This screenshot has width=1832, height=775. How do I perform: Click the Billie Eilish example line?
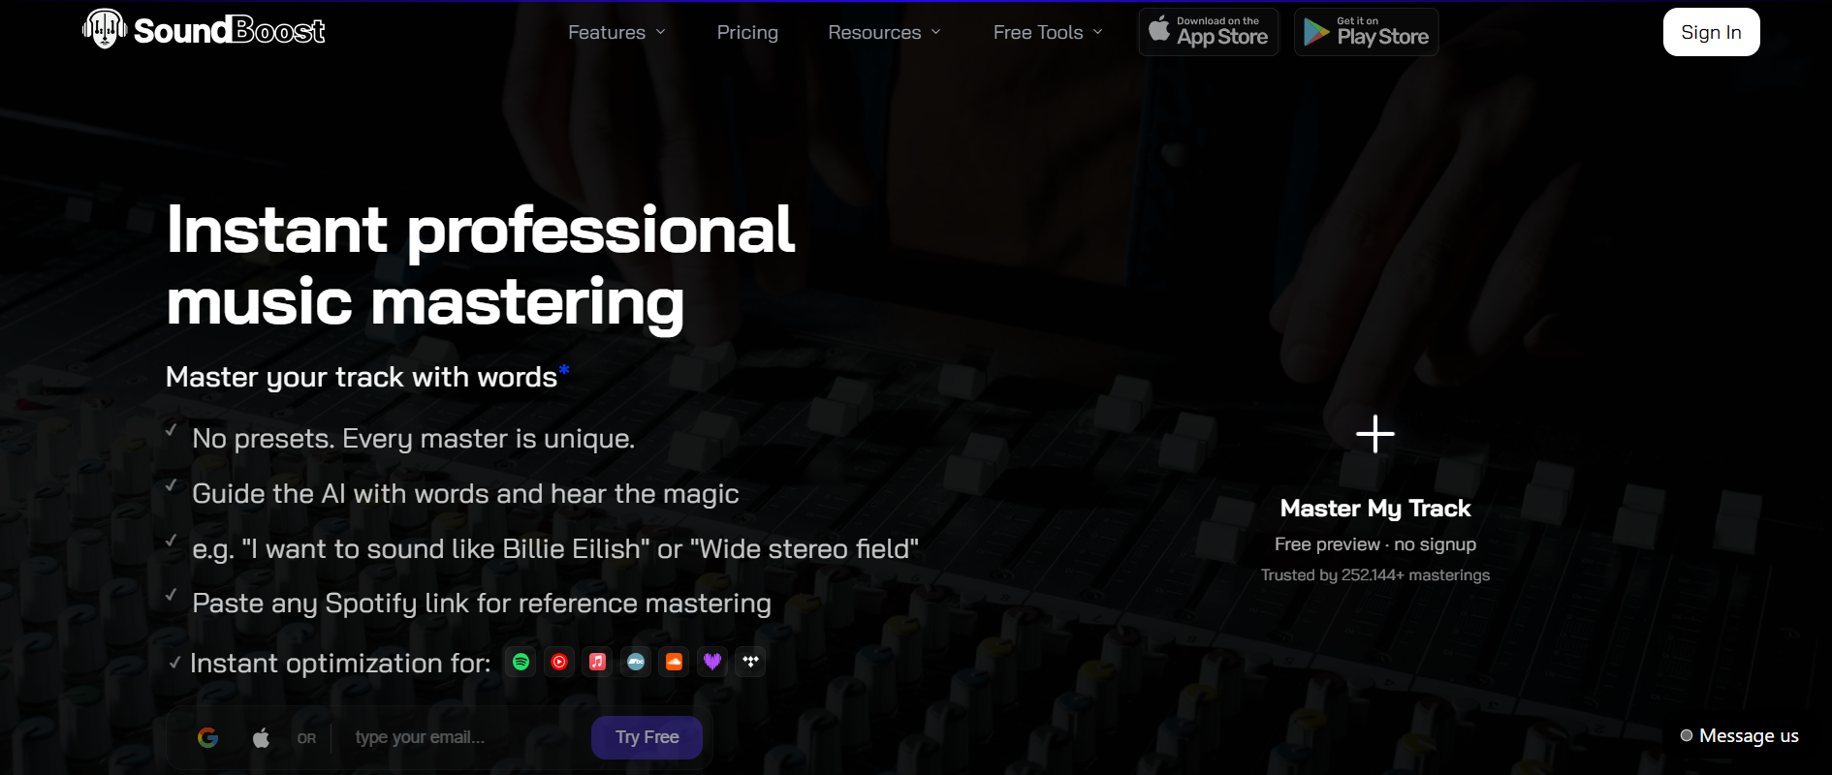click(x=555, y=549)
